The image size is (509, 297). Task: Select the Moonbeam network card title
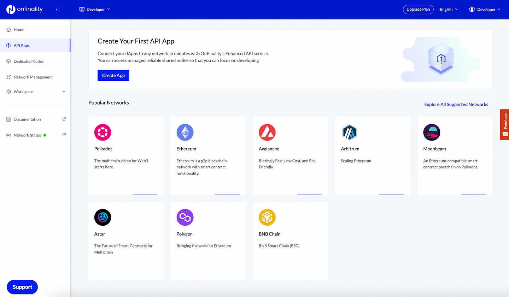[x=434, y=149]
